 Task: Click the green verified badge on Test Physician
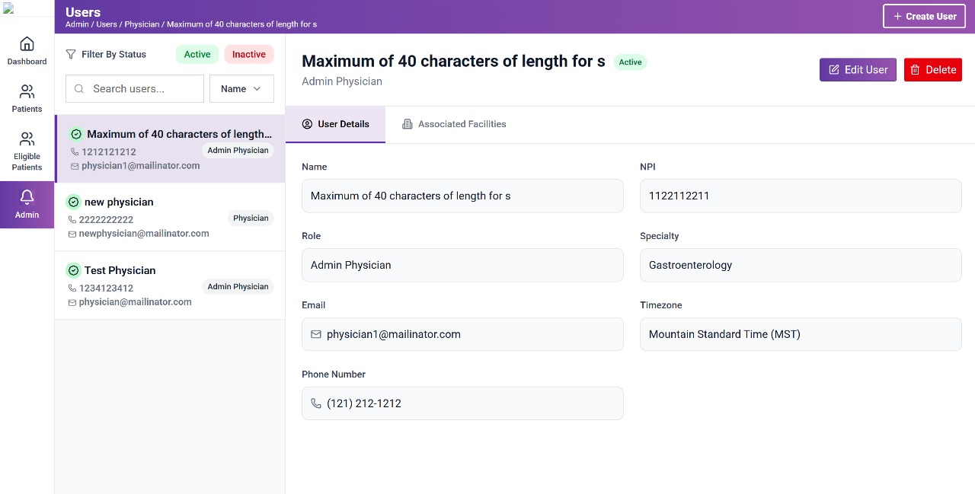74,270
